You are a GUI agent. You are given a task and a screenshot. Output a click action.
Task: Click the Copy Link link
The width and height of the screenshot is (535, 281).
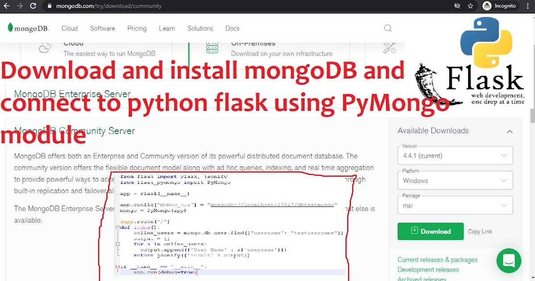pos(480,231)
